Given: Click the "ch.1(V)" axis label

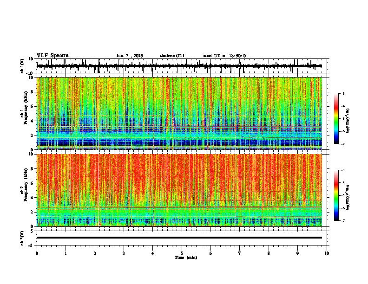Looking at the screenshot, I should [22, 66].
